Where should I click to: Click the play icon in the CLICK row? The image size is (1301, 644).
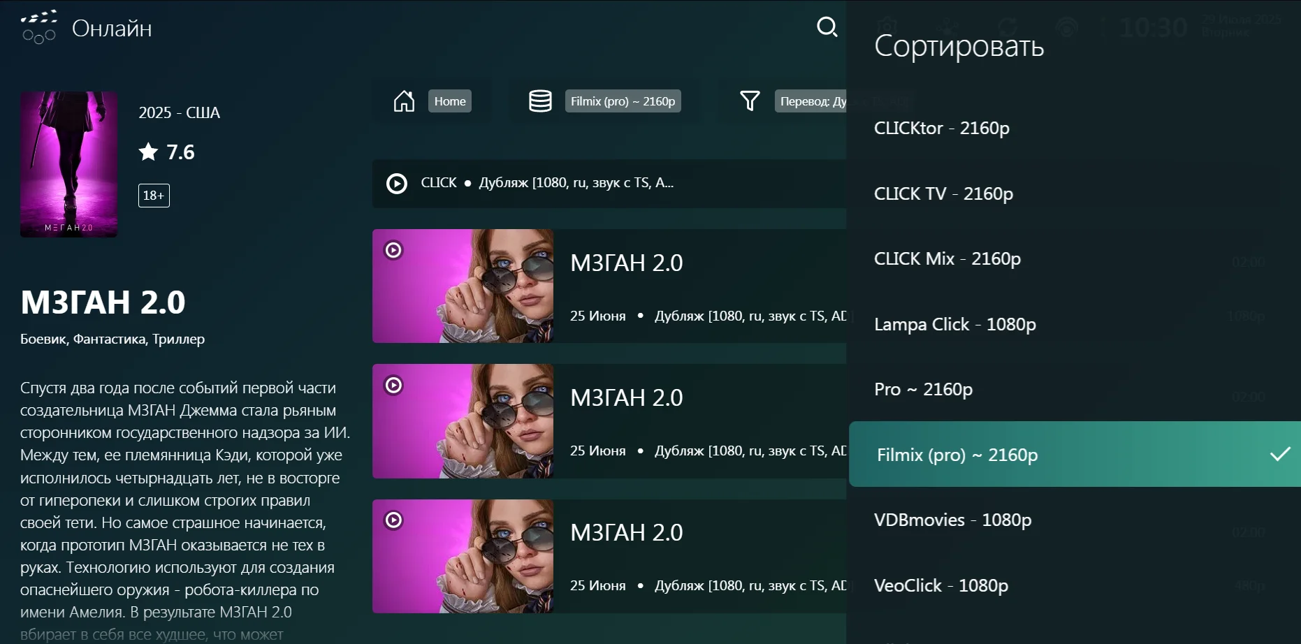(x=397, y=184)
